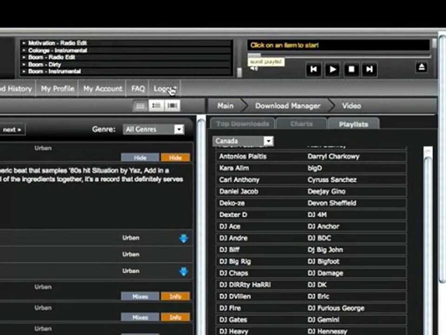The height and width of the screenshot is (335, 446).
Task: Open Antonios Plaitis playlist
Action: (x=243, y=156)
